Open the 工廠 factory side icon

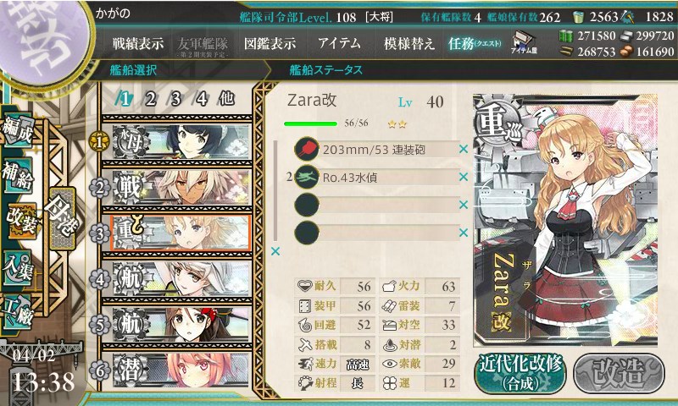(17, 311)
